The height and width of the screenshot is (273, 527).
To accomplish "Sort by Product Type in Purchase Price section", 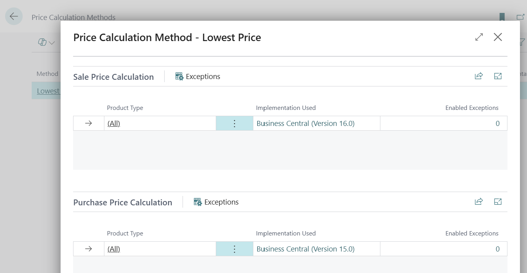I will (x=125, y=233).
